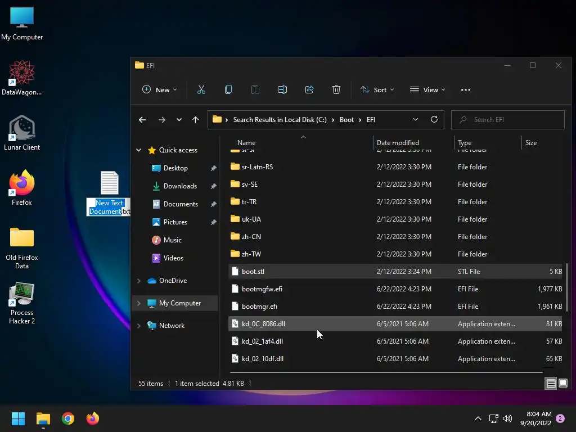Open File Explorer from taskbar

(43, 418)
